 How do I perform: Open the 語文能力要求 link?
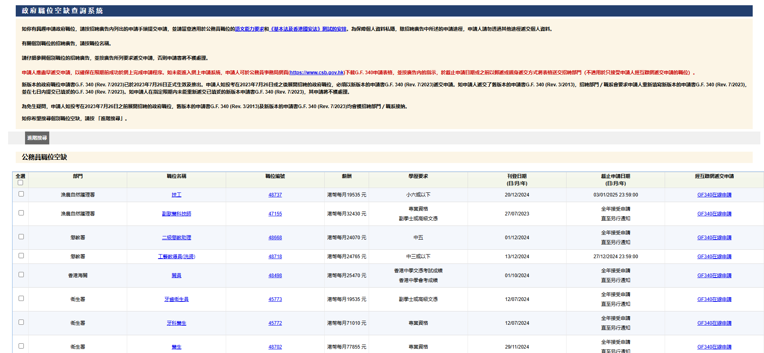point(249,29)
